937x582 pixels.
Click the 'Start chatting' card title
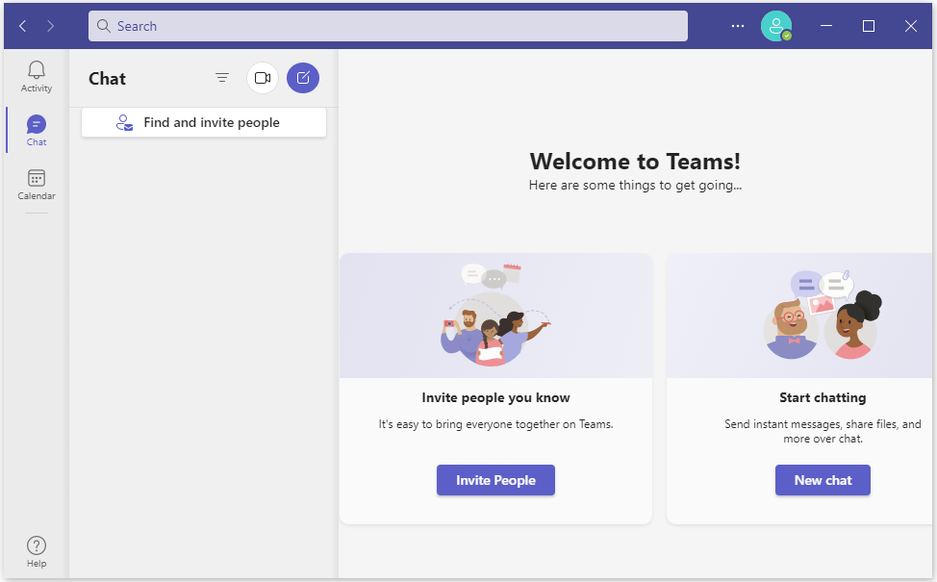click(x=823, y=398)
